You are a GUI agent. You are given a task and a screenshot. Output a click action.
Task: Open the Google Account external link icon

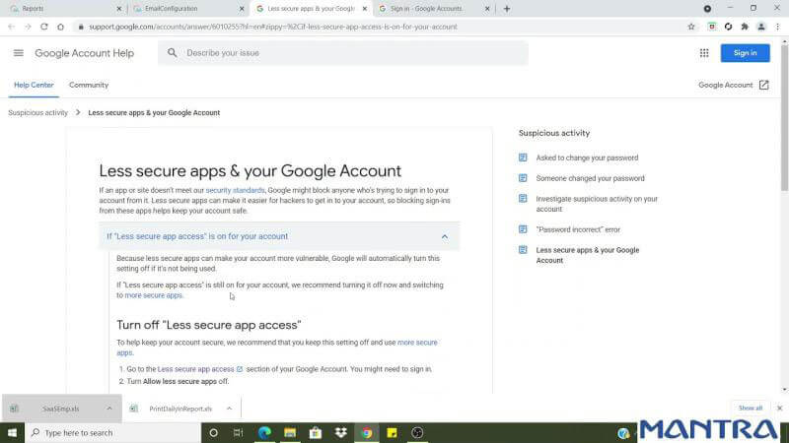point(763,86)
